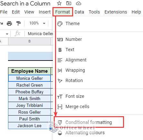The height and width of the screenshot is (140, 143).
Task: Check the cloud save status icon
Action: click(x=79, y=4)
